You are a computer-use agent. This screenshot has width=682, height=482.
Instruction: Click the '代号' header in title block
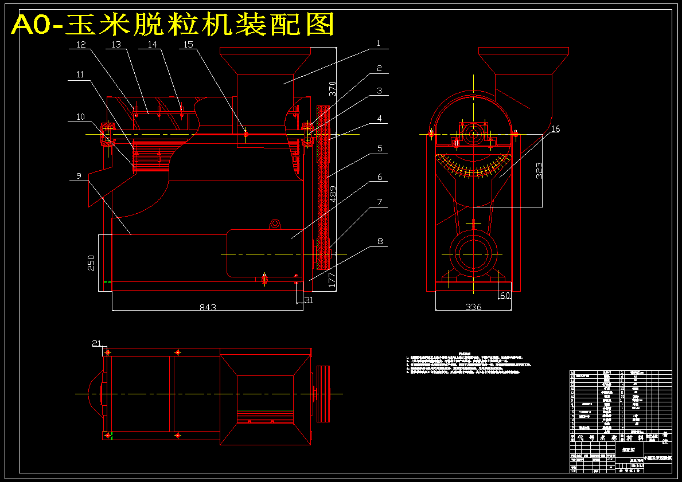585,438
